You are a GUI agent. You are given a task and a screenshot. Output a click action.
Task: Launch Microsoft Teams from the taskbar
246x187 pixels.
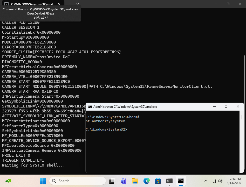pyautogui.click(x=124, y=181)
